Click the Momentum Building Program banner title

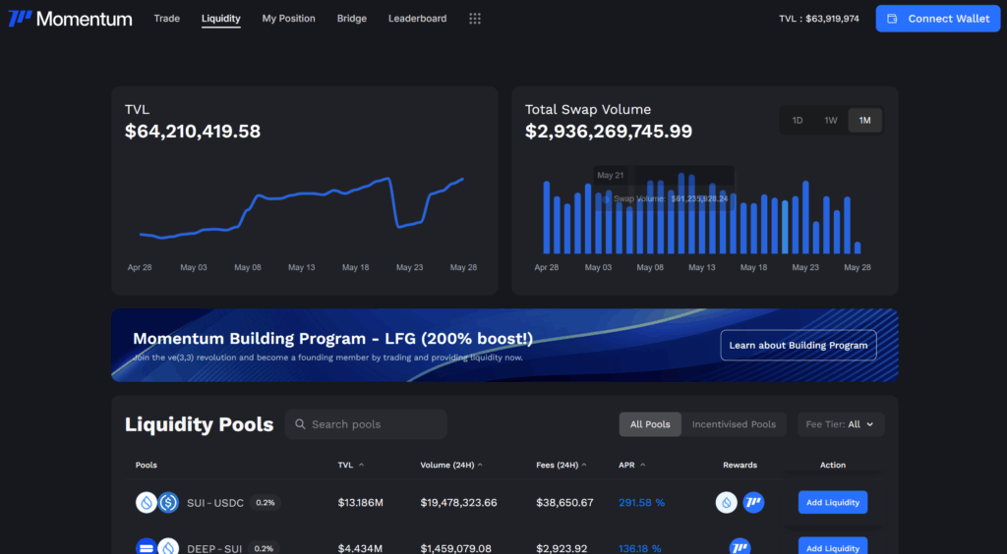pyautogui.click(x=332, y=339)
